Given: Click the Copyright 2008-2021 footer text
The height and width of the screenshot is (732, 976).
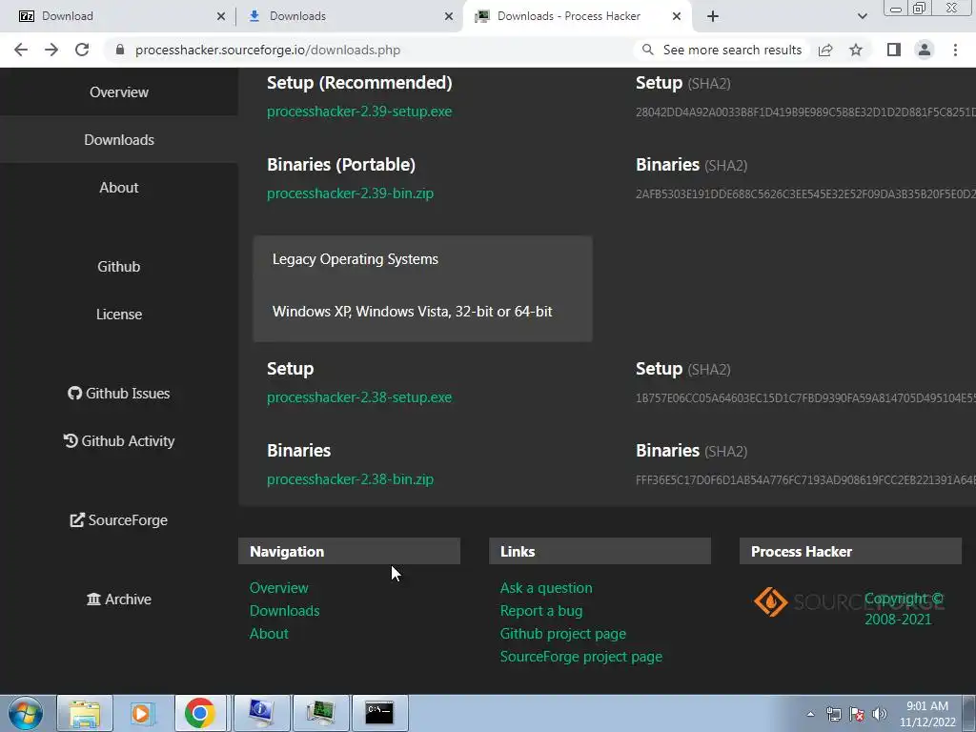Looking at the screenshot, I should coord(904,609).
